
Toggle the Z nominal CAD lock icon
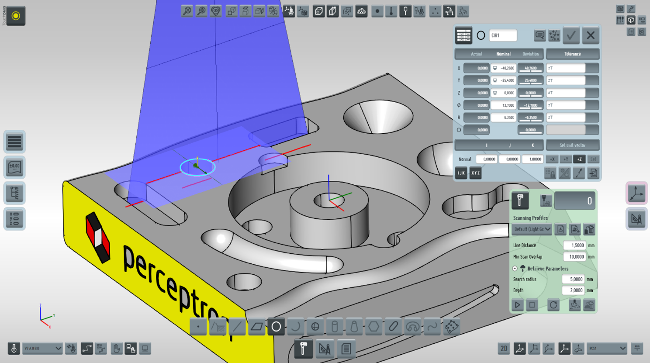495,93
